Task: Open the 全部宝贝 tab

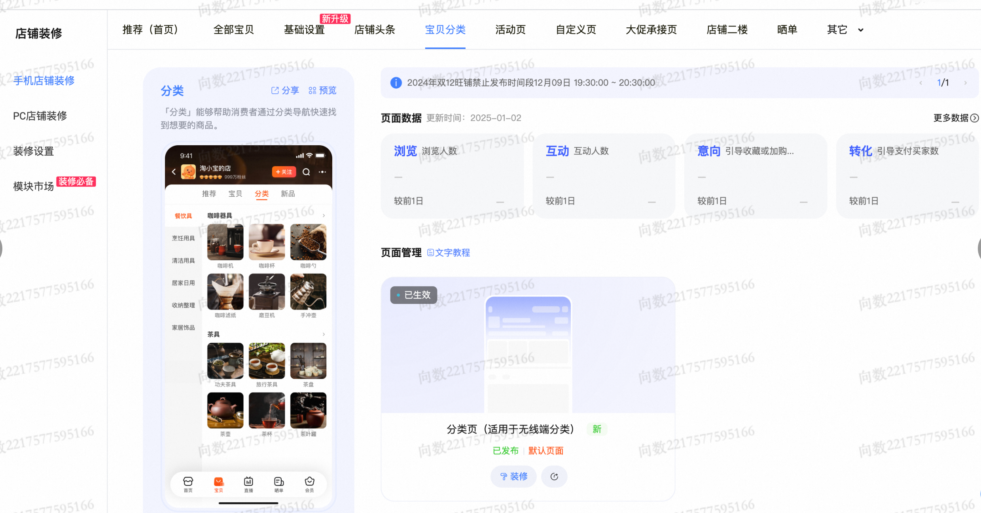Action: (x=233, y=30)
